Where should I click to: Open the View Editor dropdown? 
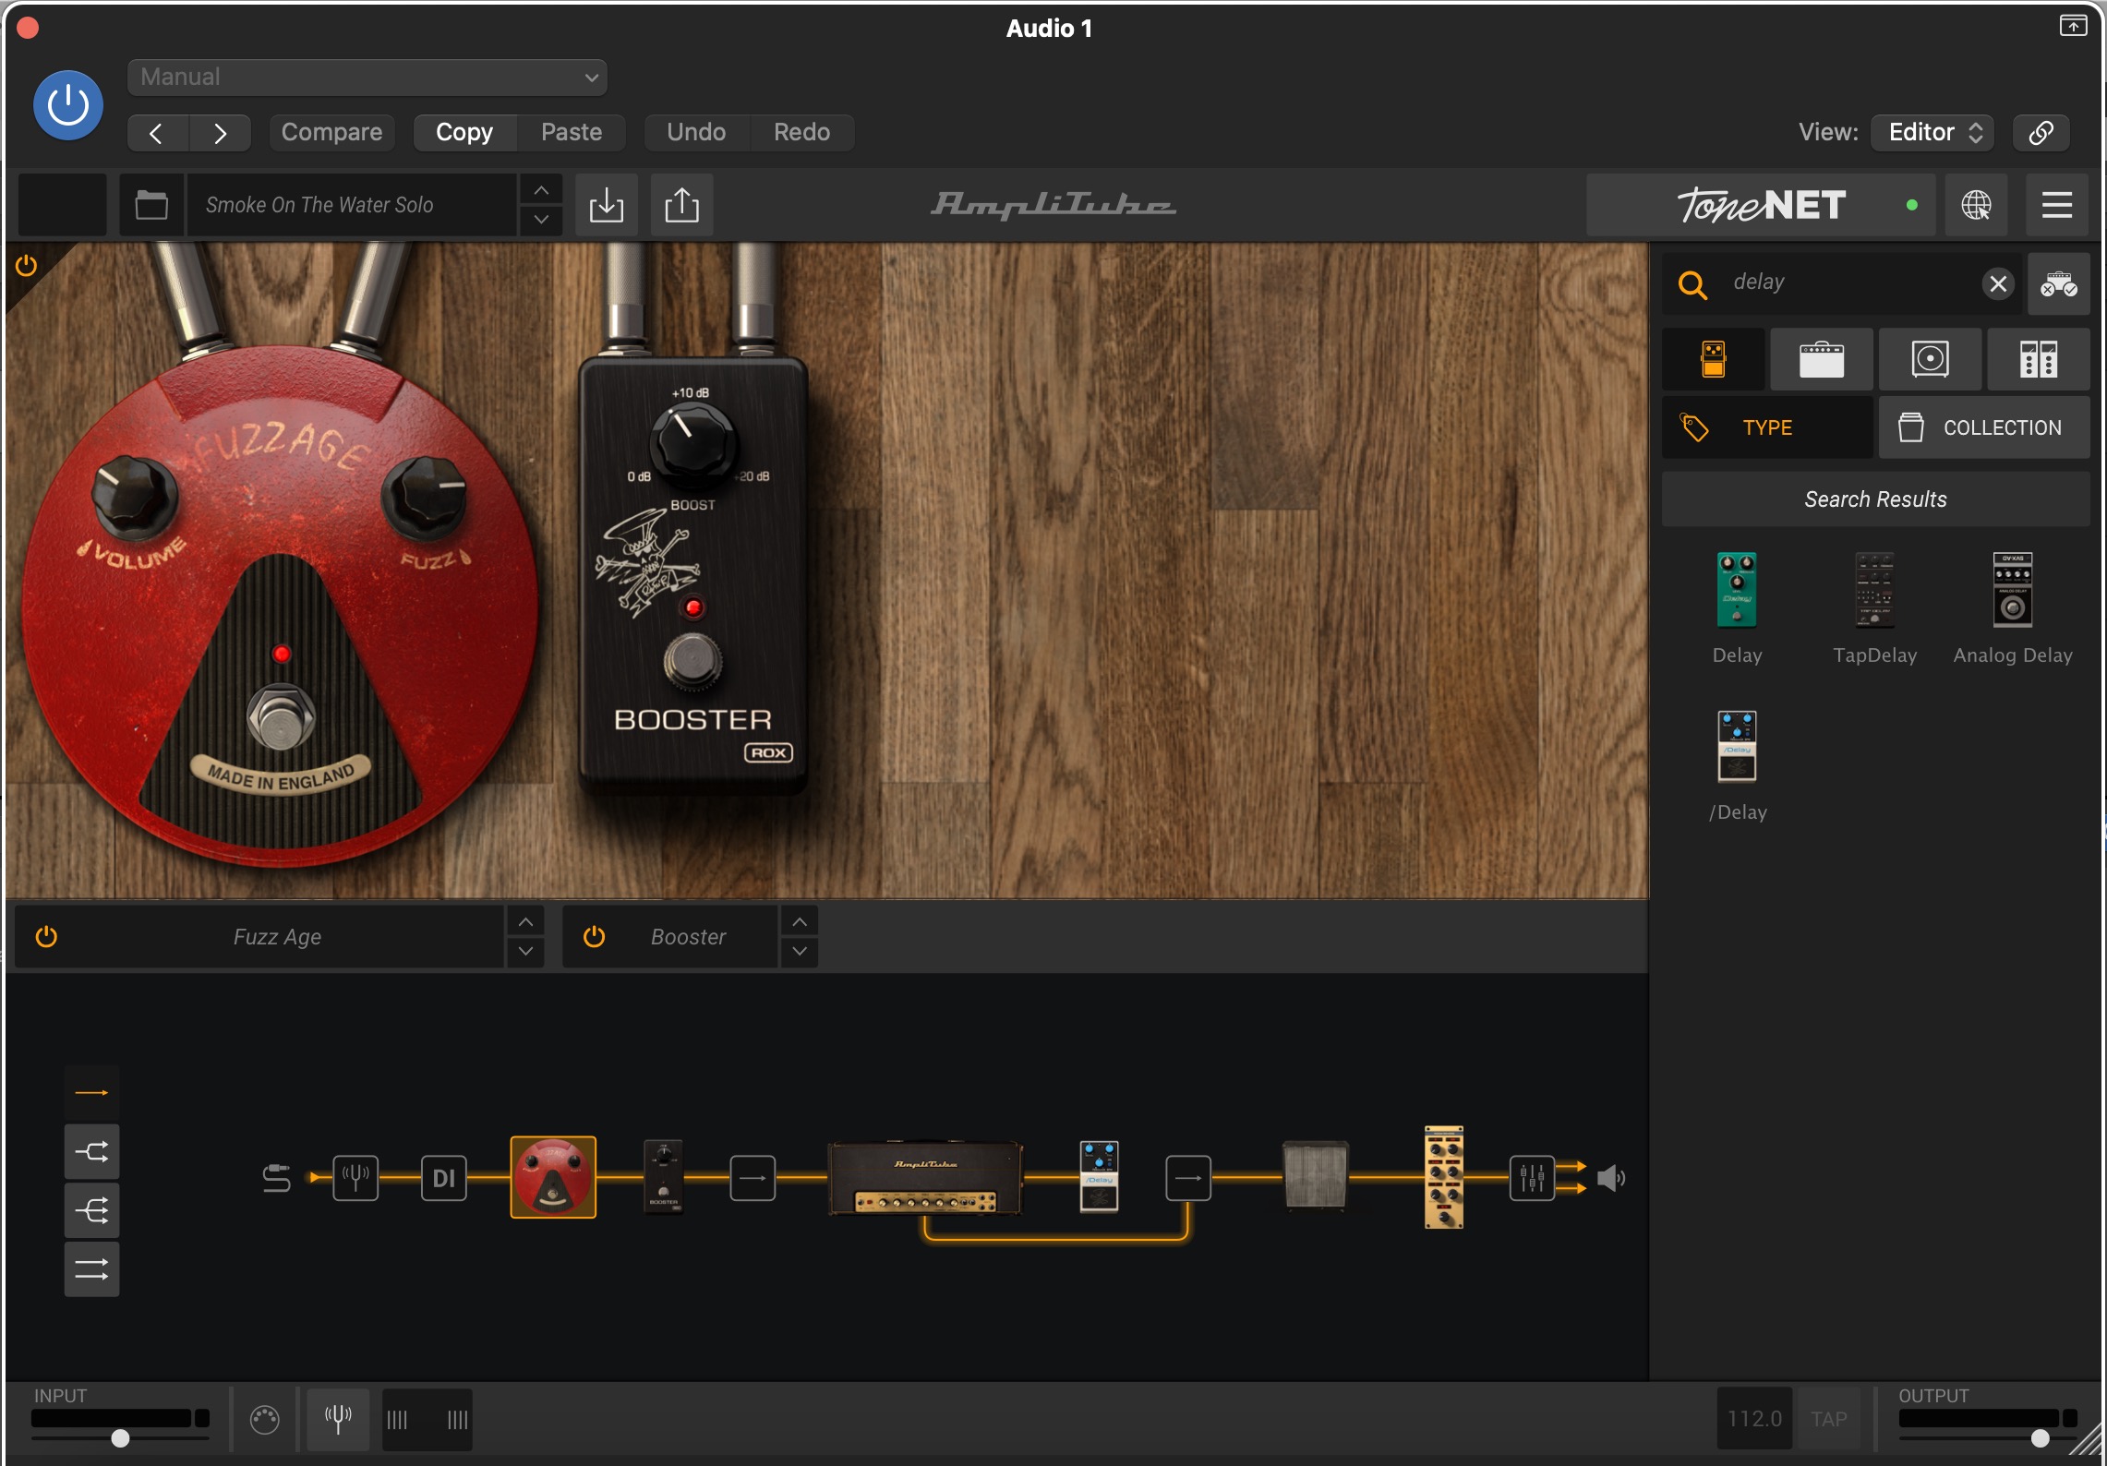[1932, 133]
